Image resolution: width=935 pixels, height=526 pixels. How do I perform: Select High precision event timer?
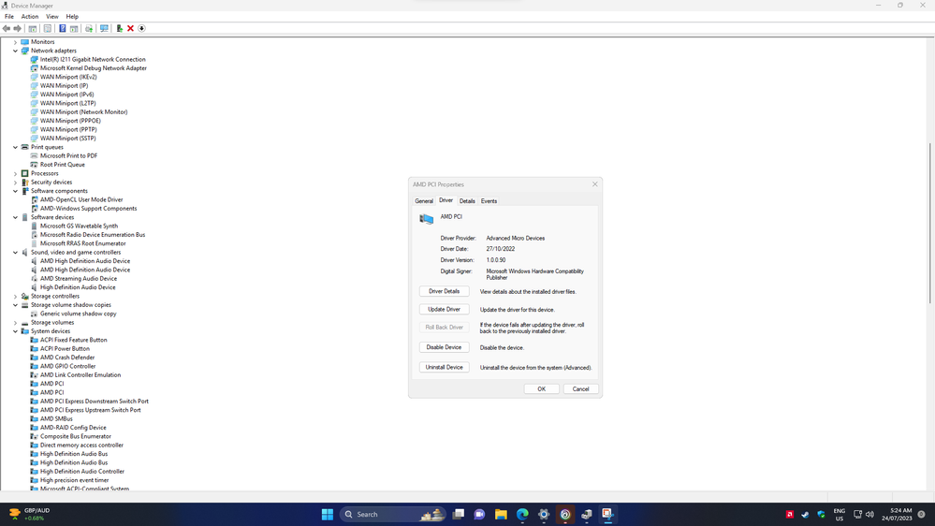click(x=75, y=480)
